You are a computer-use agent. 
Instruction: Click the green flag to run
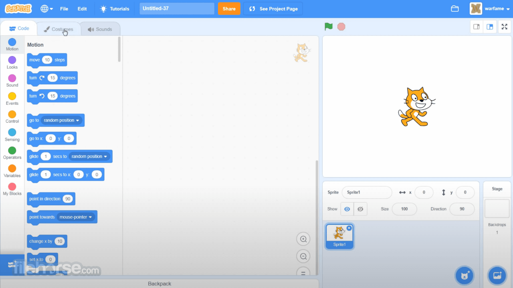329,27
